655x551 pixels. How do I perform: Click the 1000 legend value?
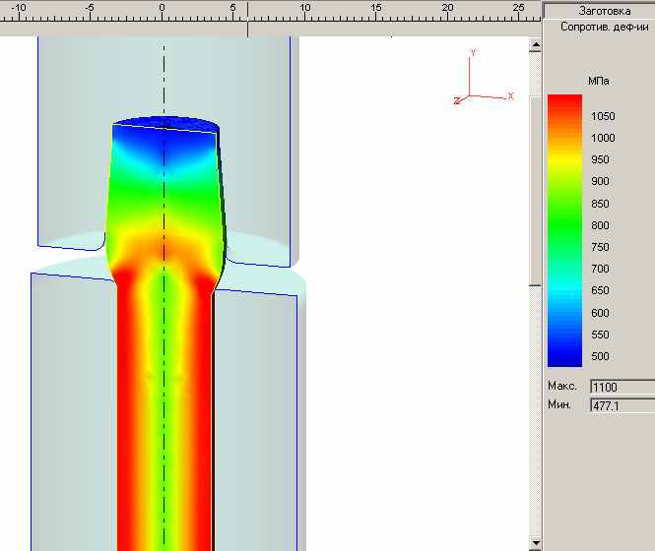603,138
